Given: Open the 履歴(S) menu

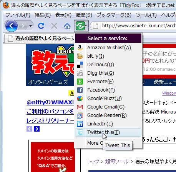Looking at the screenshot, I should tap(84, 15).
